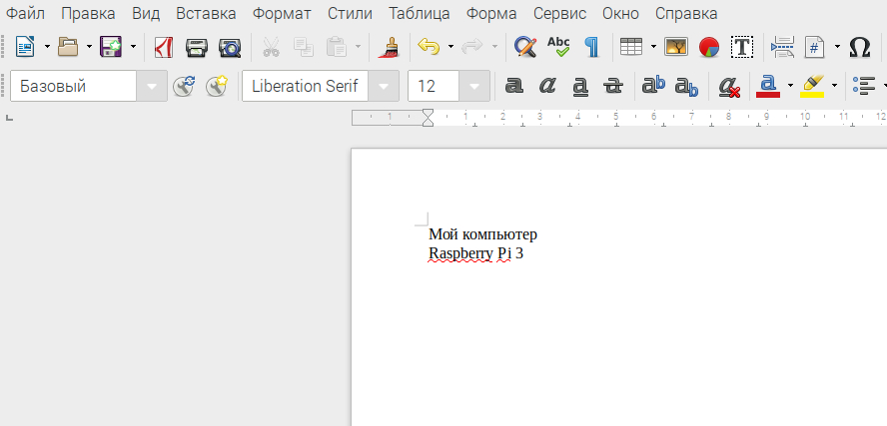Toggle bold formatting
The height and width of the screenshot is (426, 887).
(513, 86)
